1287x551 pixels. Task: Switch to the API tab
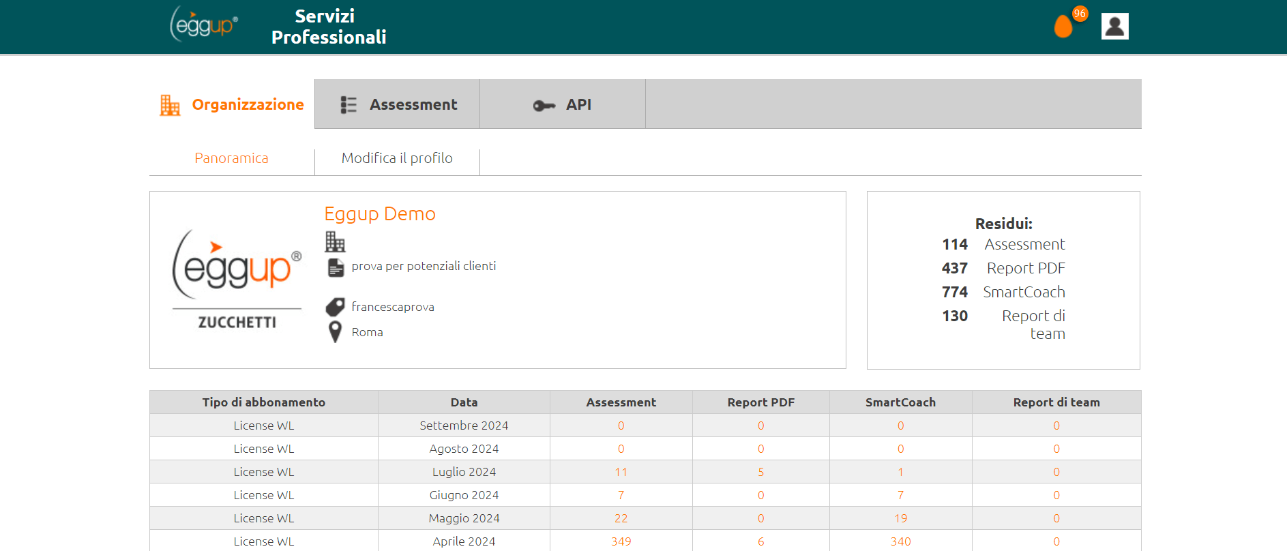click(x=563, y=104)
